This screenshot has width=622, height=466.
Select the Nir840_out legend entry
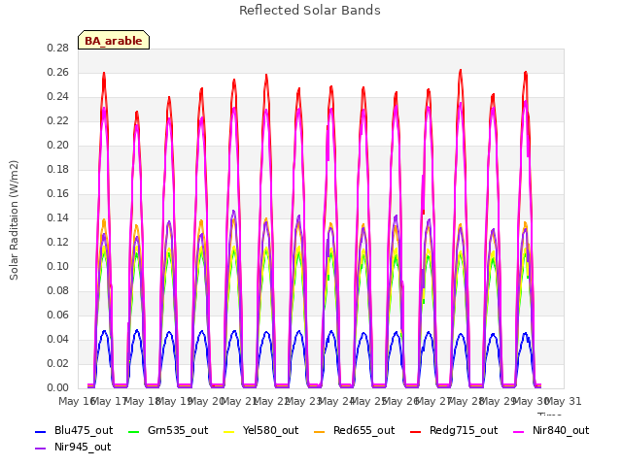[551, 430]
